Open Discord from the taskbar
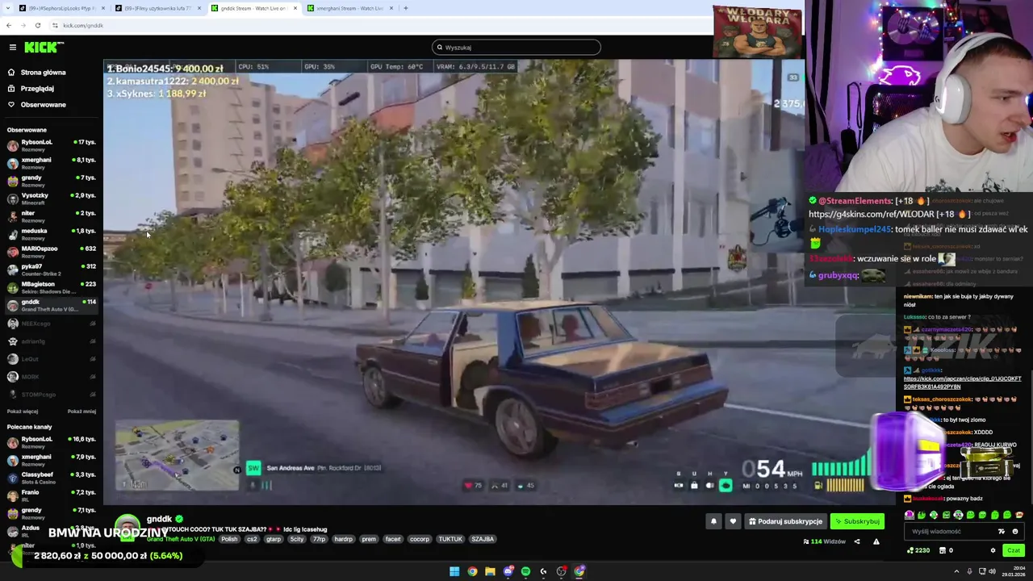This screenshot has height=581, width=1033. [508, 571]
